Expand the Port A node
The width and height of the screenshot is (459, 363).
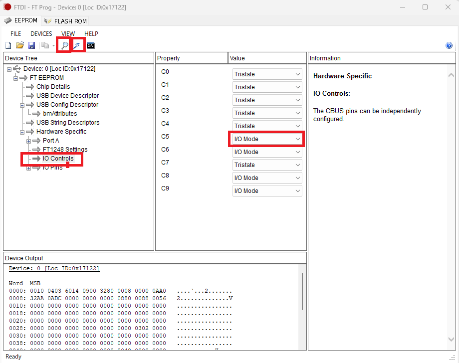29,141
